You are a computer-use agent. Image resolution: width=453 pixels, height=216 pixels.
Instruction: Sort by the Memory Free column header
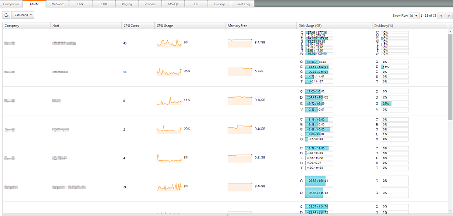[x=261, y=26]
